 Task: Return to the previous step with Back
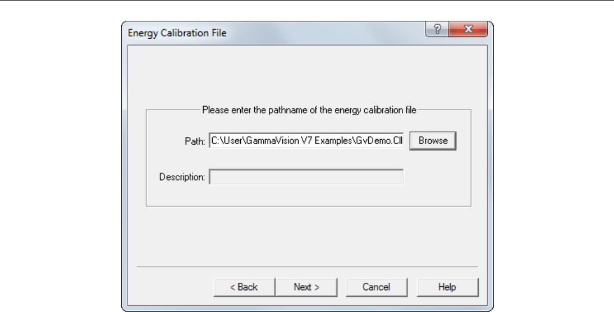point(244,287)
